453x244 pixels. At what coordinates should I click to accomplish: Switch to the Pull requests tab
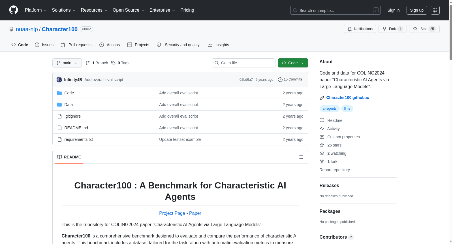tap(76, 45)
